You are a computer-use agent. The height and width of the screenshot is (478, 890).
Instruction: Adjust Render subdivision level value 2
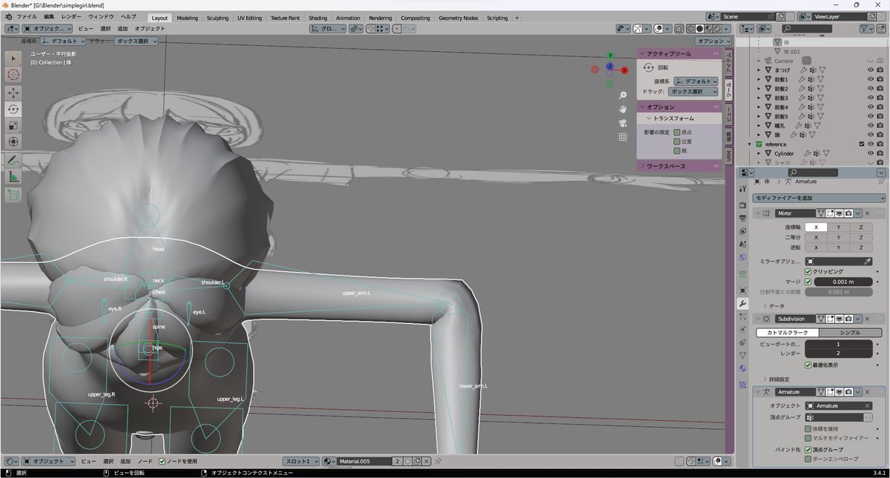(839, 354)
